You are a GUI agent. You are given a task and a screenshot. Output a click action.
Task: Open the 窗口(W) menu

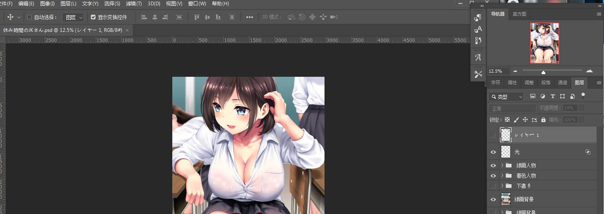(197, 4)
